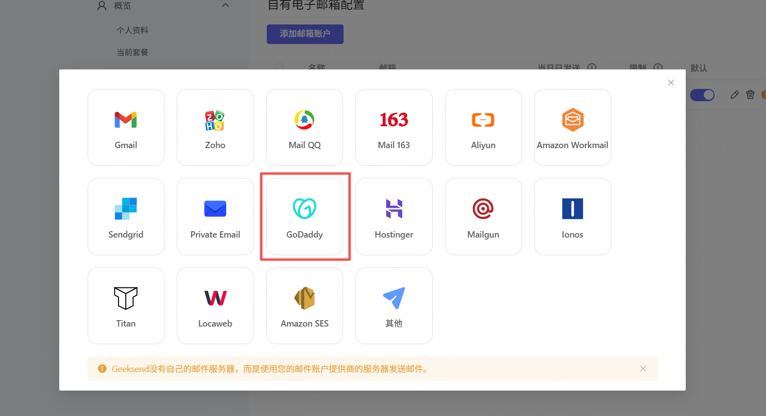This screenshot has height=416, width=766.
Task: Choose Zoho mail provider
Action: pyautogui.click(x=215, y=127)
